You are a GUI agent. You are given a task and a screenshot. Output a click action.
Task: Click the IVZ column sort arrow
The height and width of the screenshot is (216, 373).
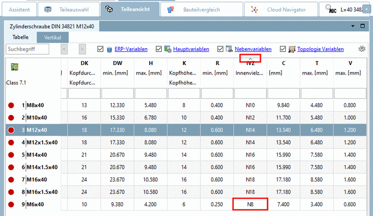(250, 59)
